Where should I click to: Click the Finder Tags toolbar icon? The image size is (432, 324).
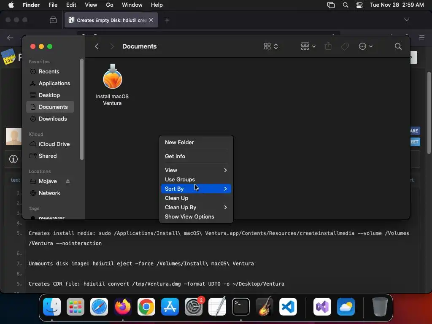tap(345, 46)
